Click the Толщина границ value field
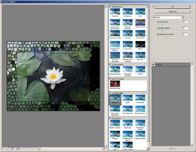Image resolution: width=196 pixels, height=152 pixels. 185,28
